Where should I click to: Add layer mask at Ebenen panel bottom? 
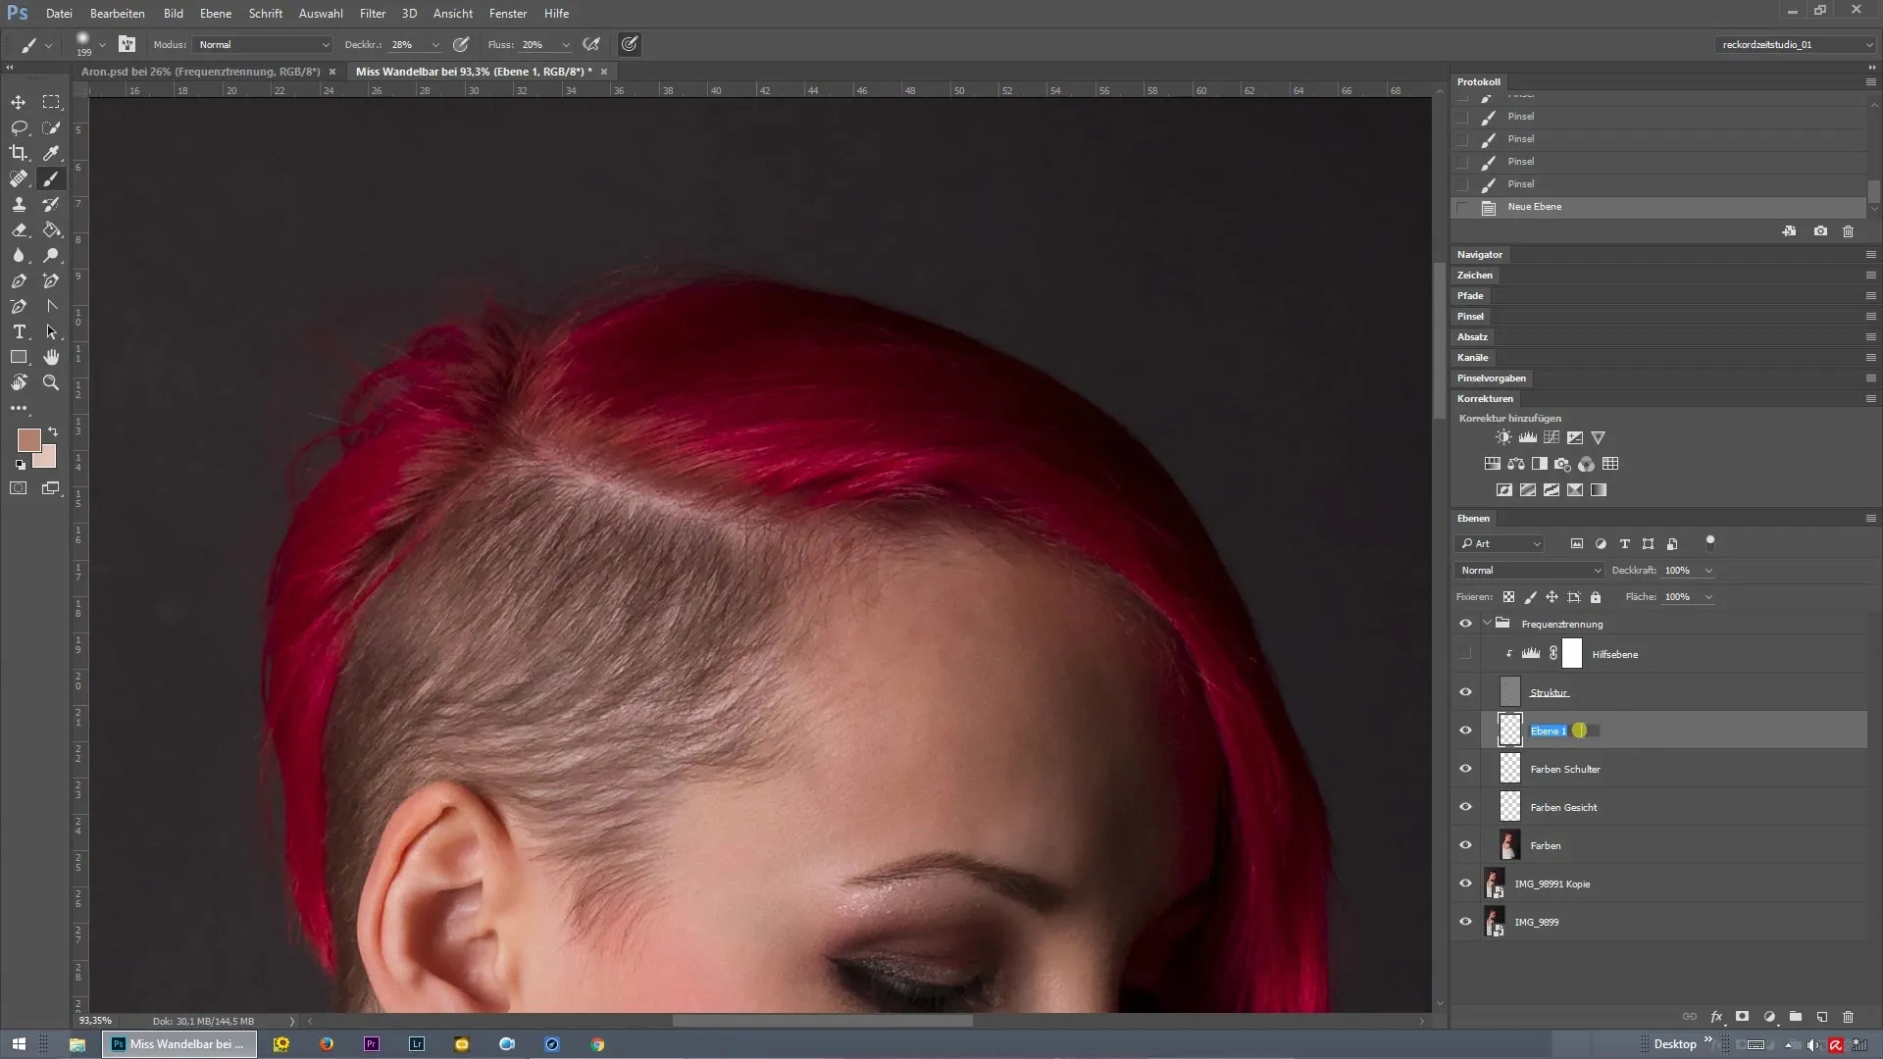[1742, 1017]
